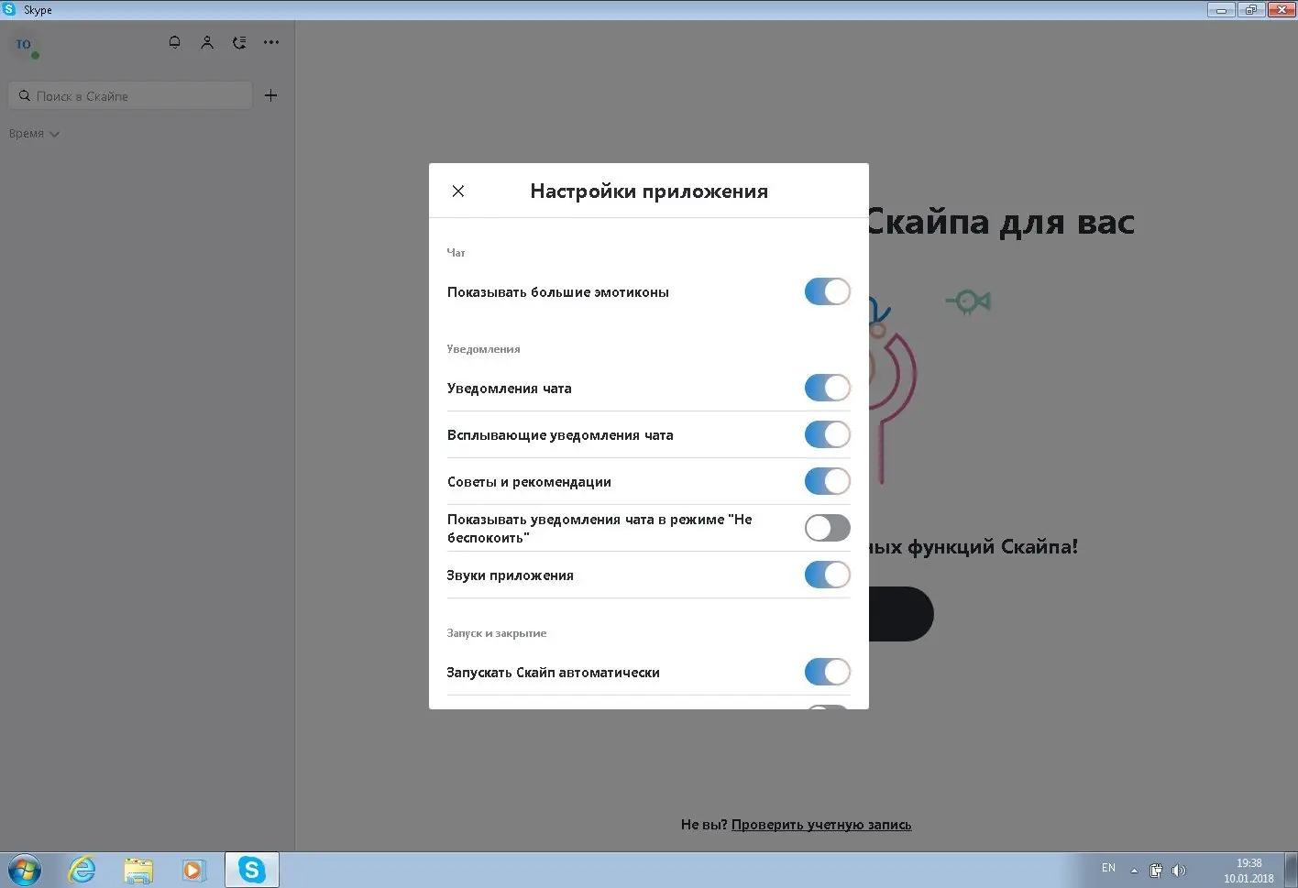Open recent calls history icon

pos(238,41)
